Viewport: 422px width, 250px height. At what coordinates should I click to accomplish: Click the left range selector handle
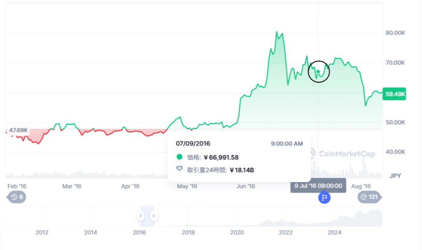(x=141, y=215)
